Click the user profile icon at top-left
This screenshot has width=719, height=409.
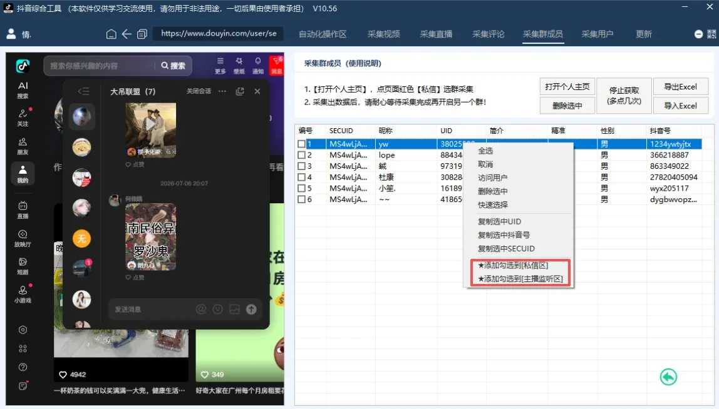[11, 34]
